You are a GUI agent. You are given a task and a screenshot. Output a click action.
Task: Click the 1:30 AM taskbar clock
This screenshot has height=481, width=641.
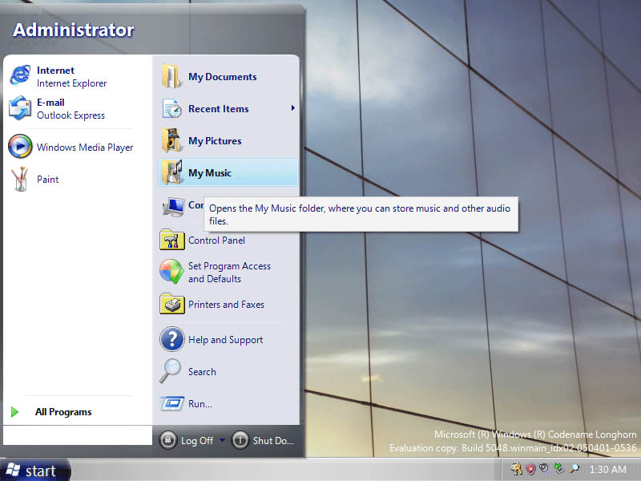click(x=607, y=469)
